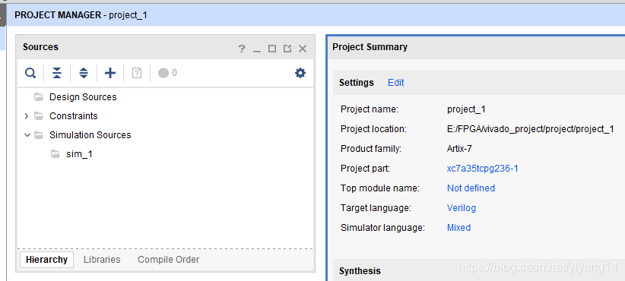Click the gray messages count circle

[163, 73]
